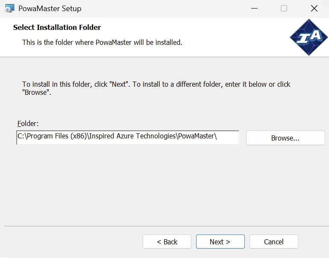Minimize the PowaMaster Setup window

coord(254,9)
